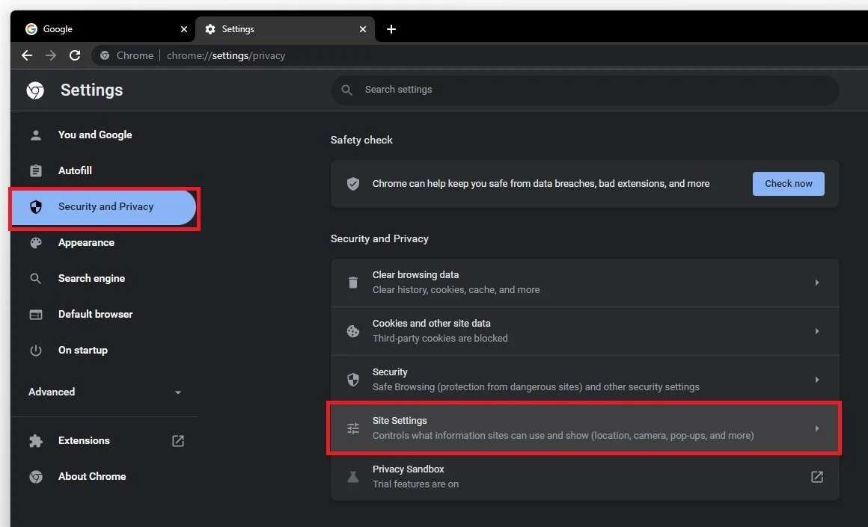Image resolution: width=868 pixels, height=527 pixels.
Task: Open the Appearance section
Action: click(x=103, y=243)
